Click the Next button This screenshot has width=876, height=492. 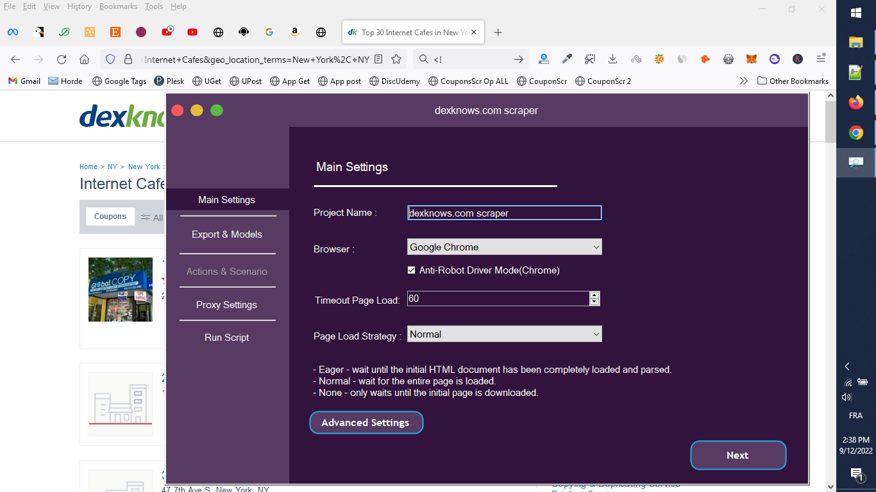pos(737,455)
